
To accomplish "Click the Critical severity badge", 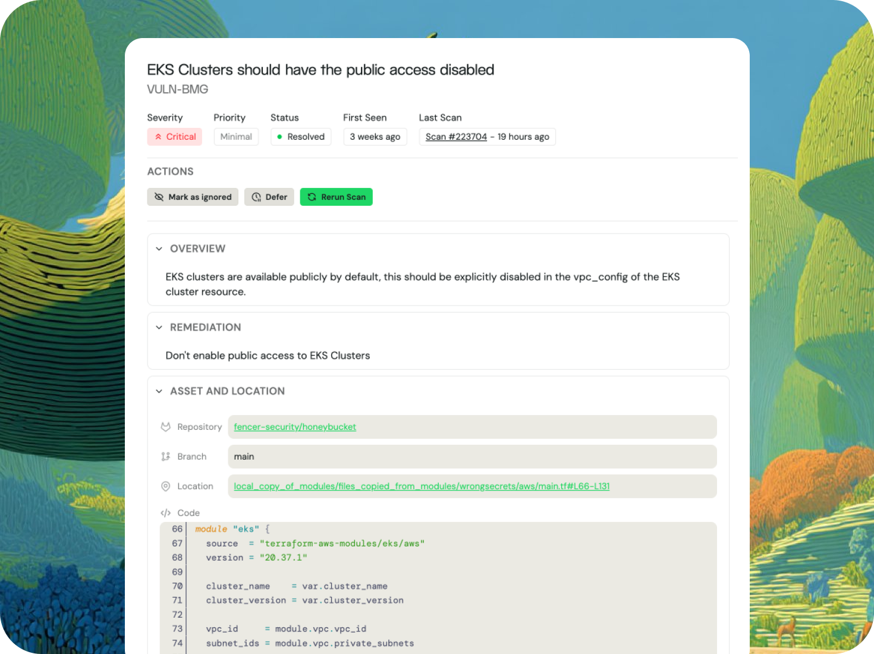I will click(x=175, y=137).
